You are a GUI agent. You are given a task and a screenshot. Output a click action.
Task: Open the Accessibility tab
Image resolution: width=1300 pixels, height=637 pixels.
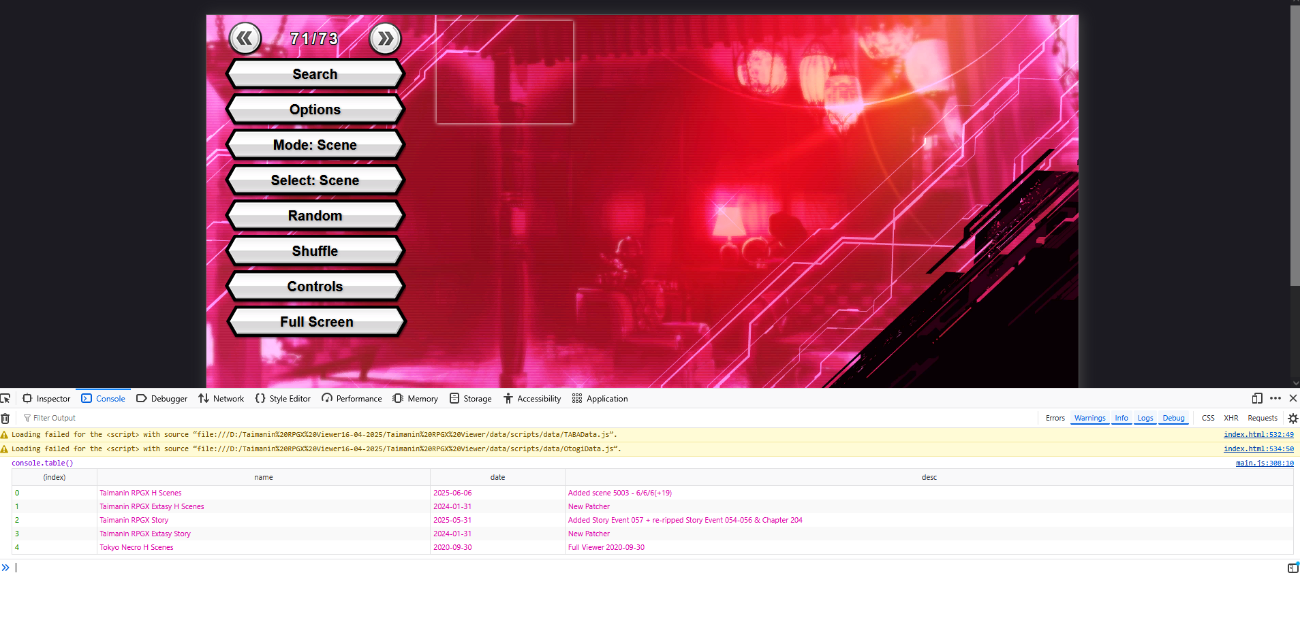pyautogui.click(x=532, y=399)
